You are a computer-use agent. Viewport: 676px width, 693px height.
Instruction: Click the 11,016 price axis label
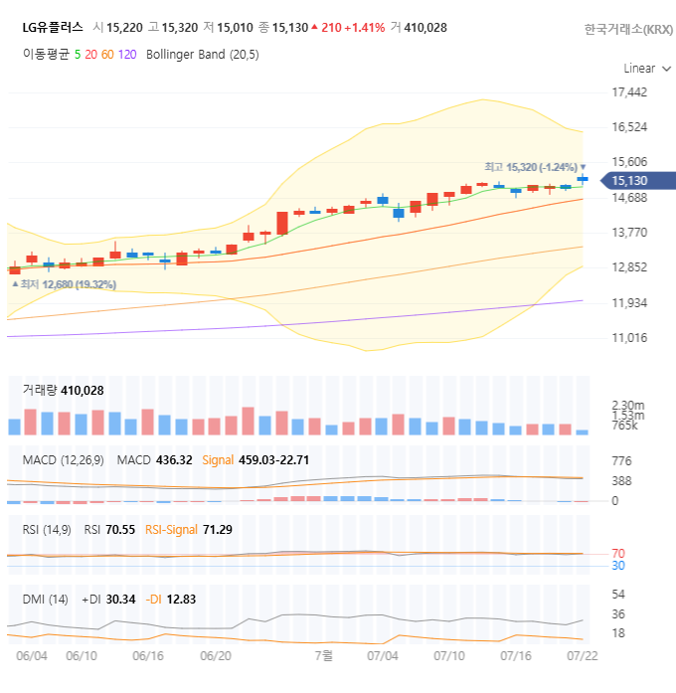(629, 338)
